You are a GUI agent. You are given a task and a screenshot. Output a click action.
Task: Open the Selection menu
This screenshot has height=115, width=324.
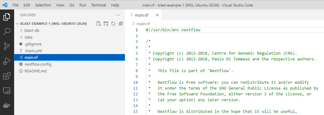pos(43,5)
